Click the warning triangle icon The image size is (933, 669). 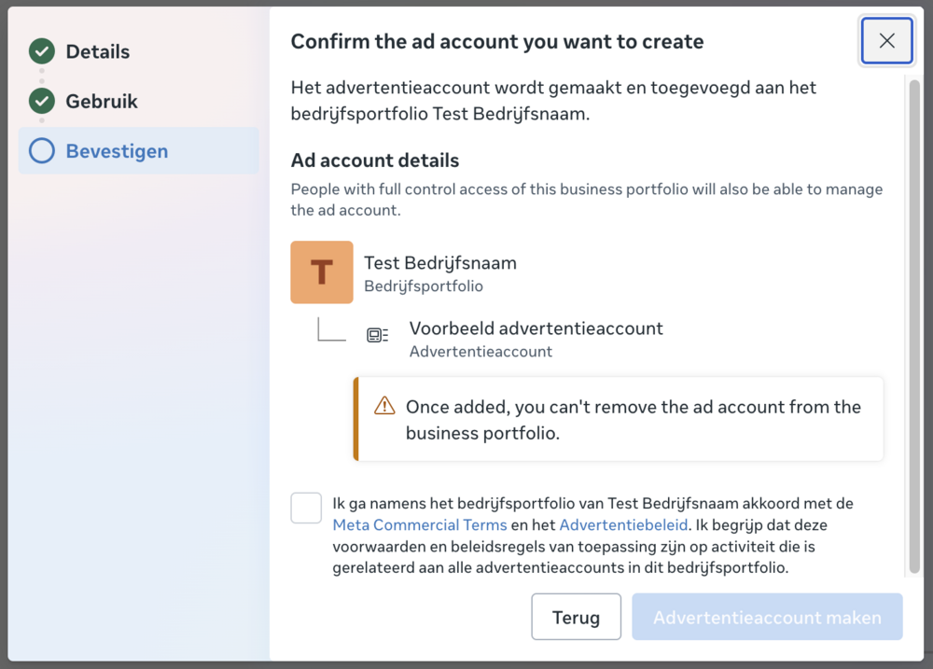click(x=384, y=406)
